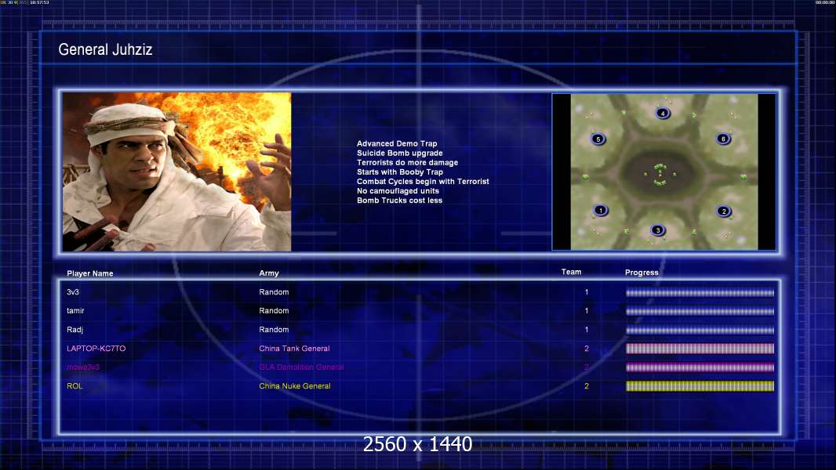This screenshot has height=470, width=836.
Task: Click Advanced Demo Trap ability text
Action: [397, 143]
